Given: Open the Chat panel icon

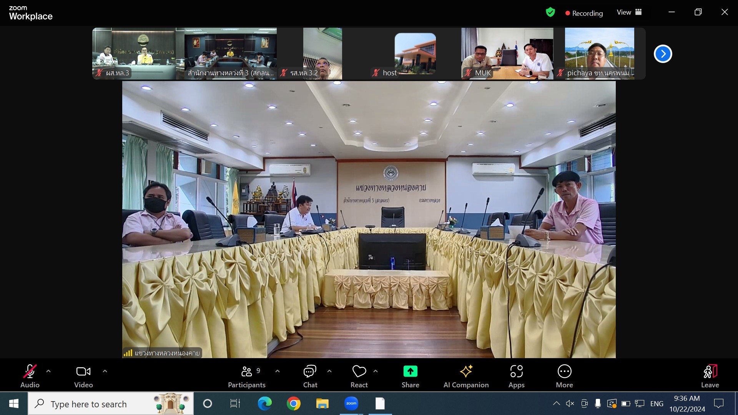Looking at the screenshot, I should (x=310, y=372).
